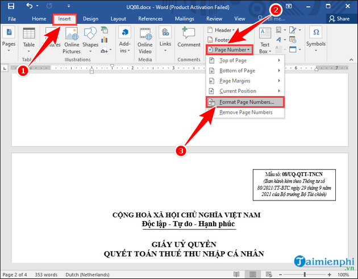Insert an Object icon
The width and height of the screenshot is (358, 279).
[293, 49]
